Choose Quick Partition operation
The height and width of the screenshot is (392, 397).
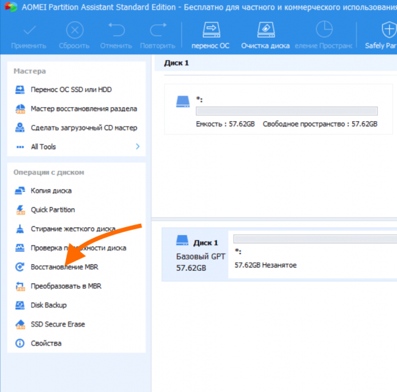53,210
